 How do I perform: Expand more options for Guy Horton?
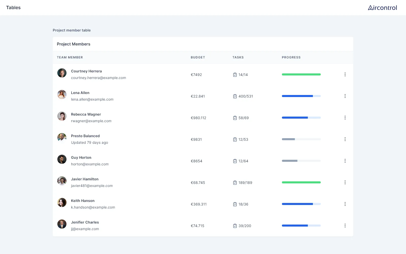(x=345, y=161)
